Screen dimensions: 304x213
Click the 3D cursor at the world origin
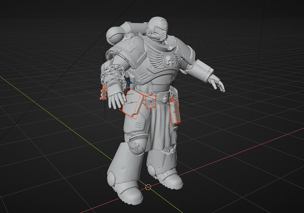point(148,187)
